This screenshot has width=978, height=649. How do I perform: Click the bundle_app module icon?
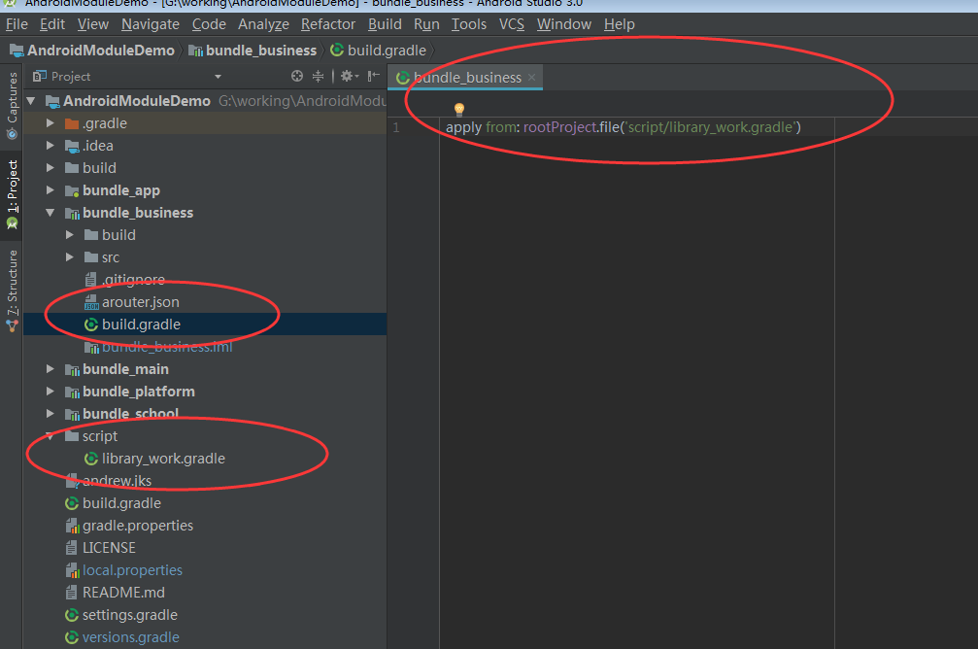(x=72, y=190)
